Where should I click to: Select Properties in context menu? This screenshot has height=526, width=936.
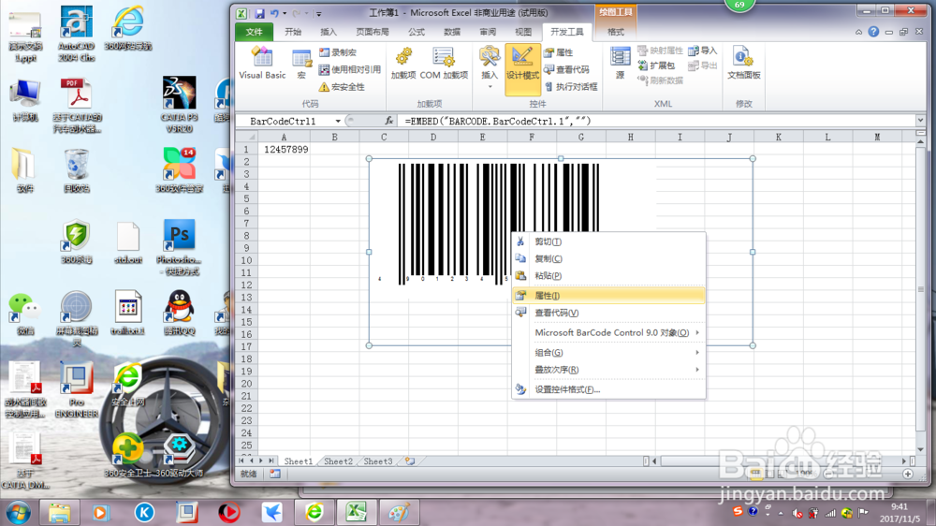(x=608, y=296)
